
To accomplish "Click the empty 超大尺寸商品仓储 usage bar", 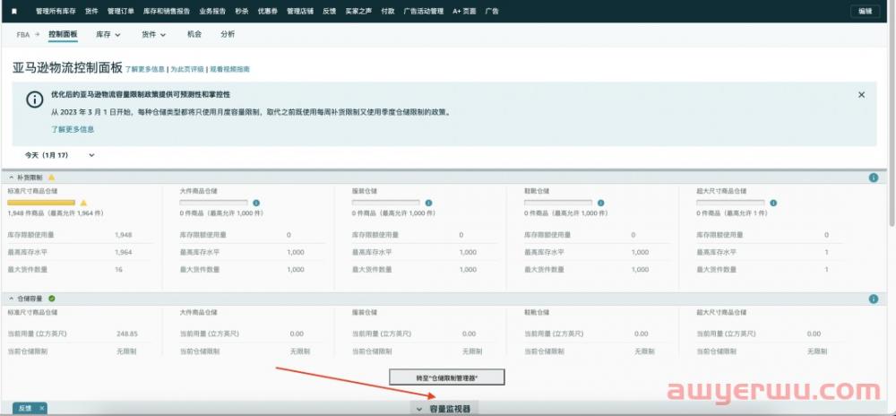I will coord(730,203).
